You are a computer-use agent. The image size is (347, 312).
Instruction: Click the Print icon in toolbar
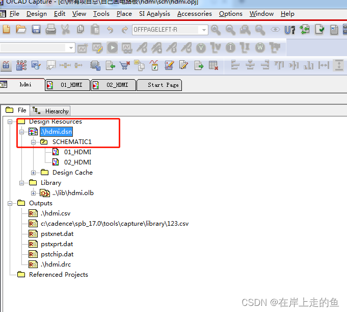pos(51,30)
